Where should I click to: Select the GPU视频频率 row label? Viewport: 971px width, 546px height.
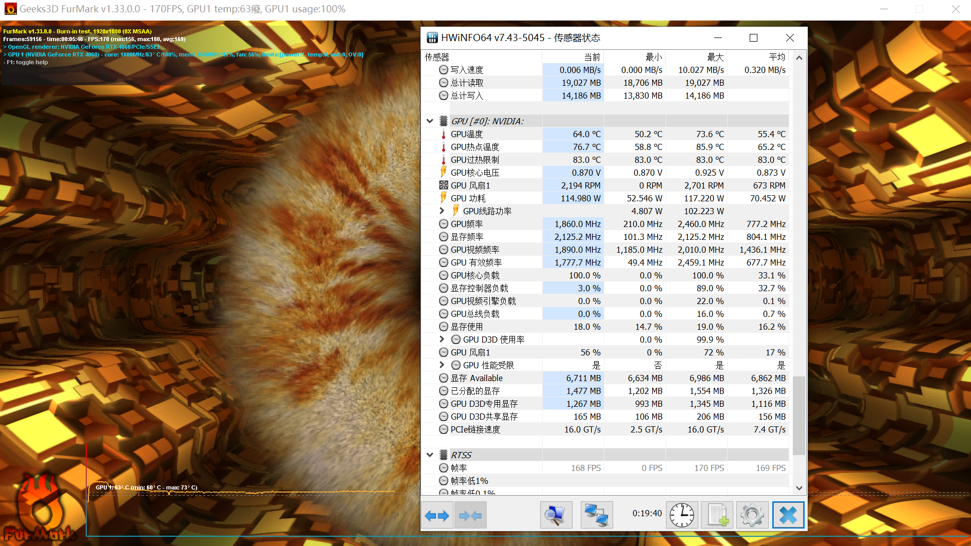pyautogui.click(x=475, y=250)
